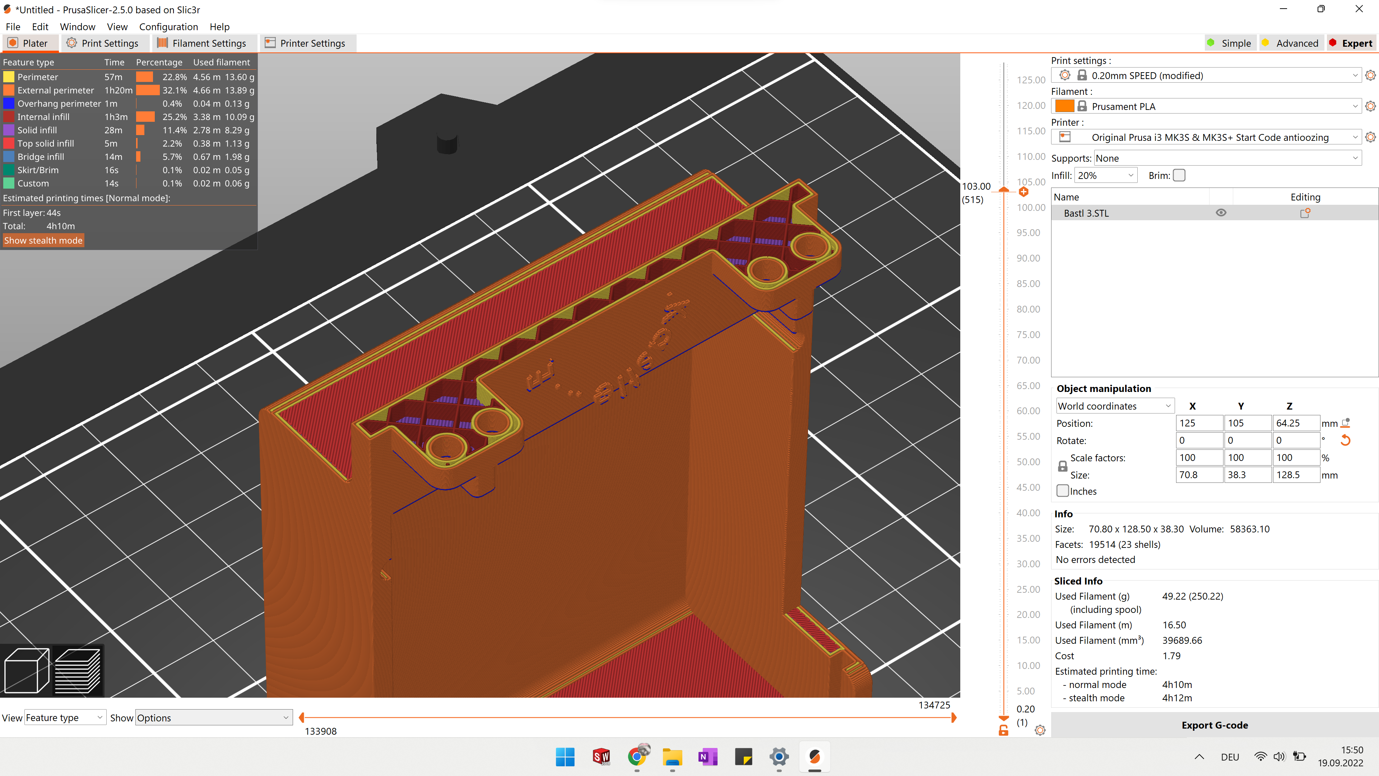This screenshot has width=1379, height=776.
Task: Click Export G-code button
Action: pos(1215,725)
